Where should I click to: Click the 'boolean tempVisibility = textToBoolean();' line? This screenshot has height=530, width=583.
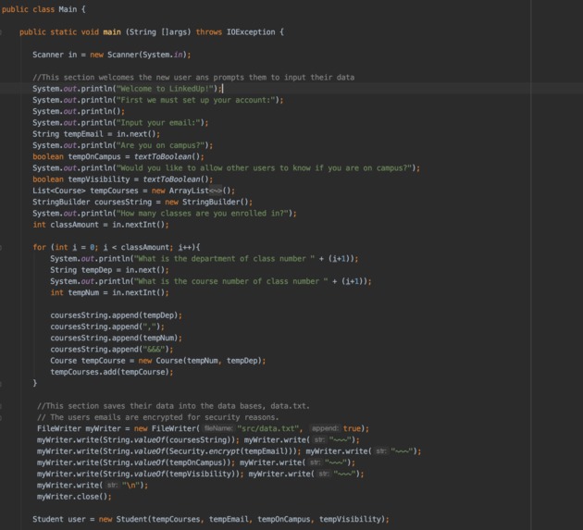(x=123, y=179)
